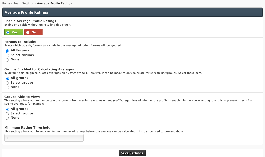265x157 pixels.
Task: Click the Home breadcrumb link
Action: 6,3
